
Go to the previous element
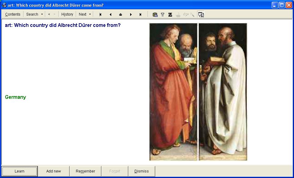point(110,14)
